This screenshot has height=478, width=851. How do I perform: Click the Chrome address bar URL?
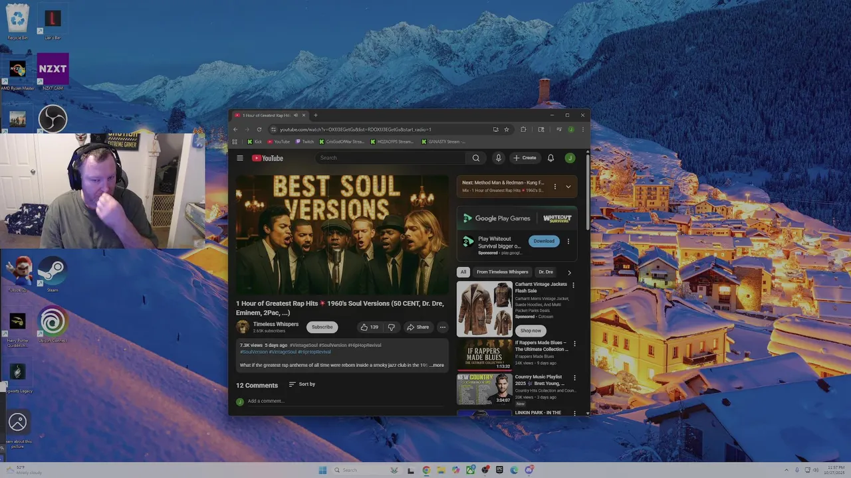(x=356, y=129)
